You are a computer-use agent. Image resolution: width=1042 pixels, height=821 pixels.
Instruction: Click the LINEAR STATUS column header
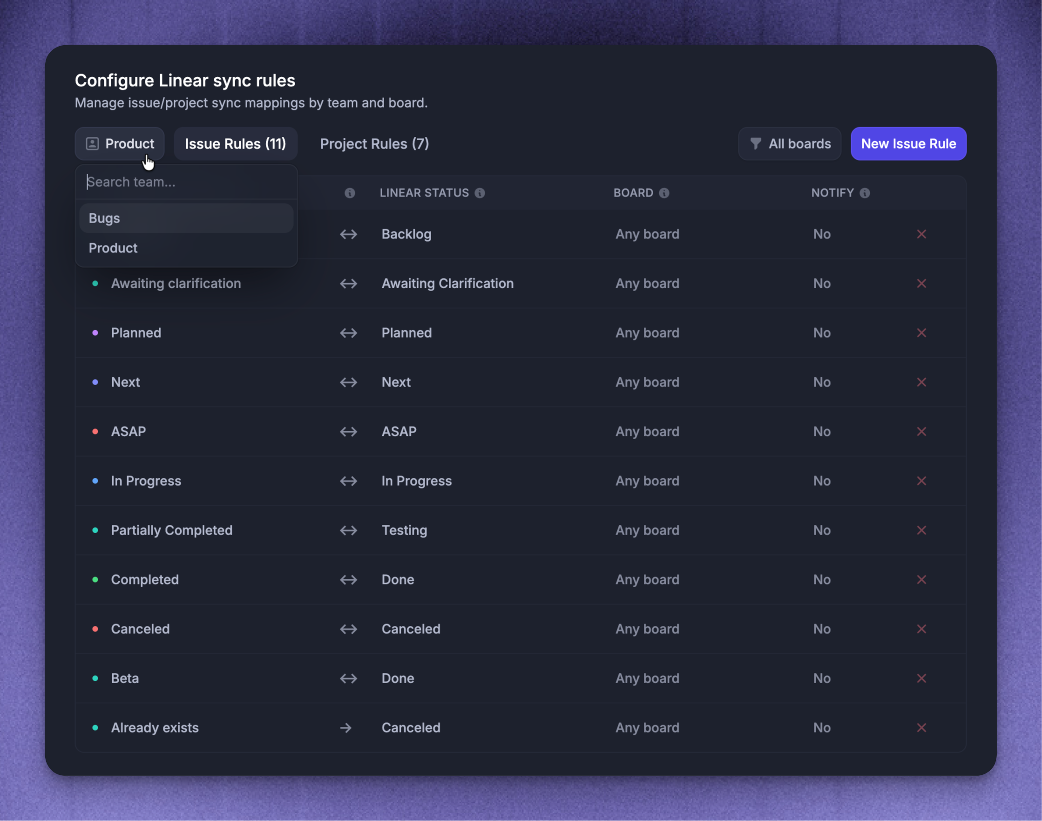coord(424,193)
